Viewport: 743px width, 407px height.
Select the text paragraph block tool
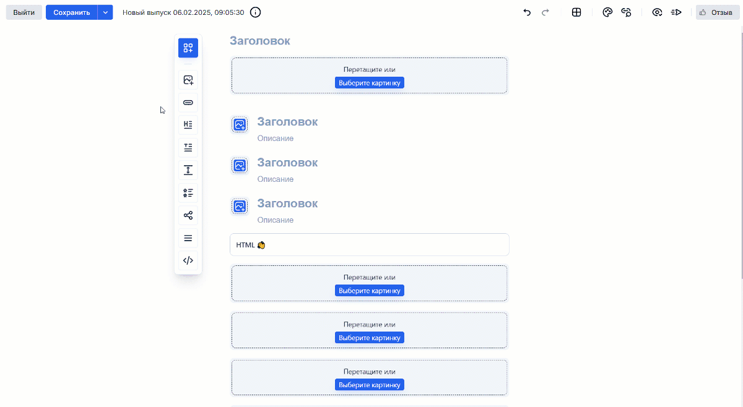point(188,147)
